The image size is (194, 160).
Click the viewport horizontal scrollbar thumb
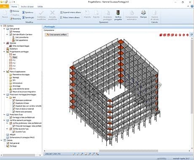(x=129, y=151)
